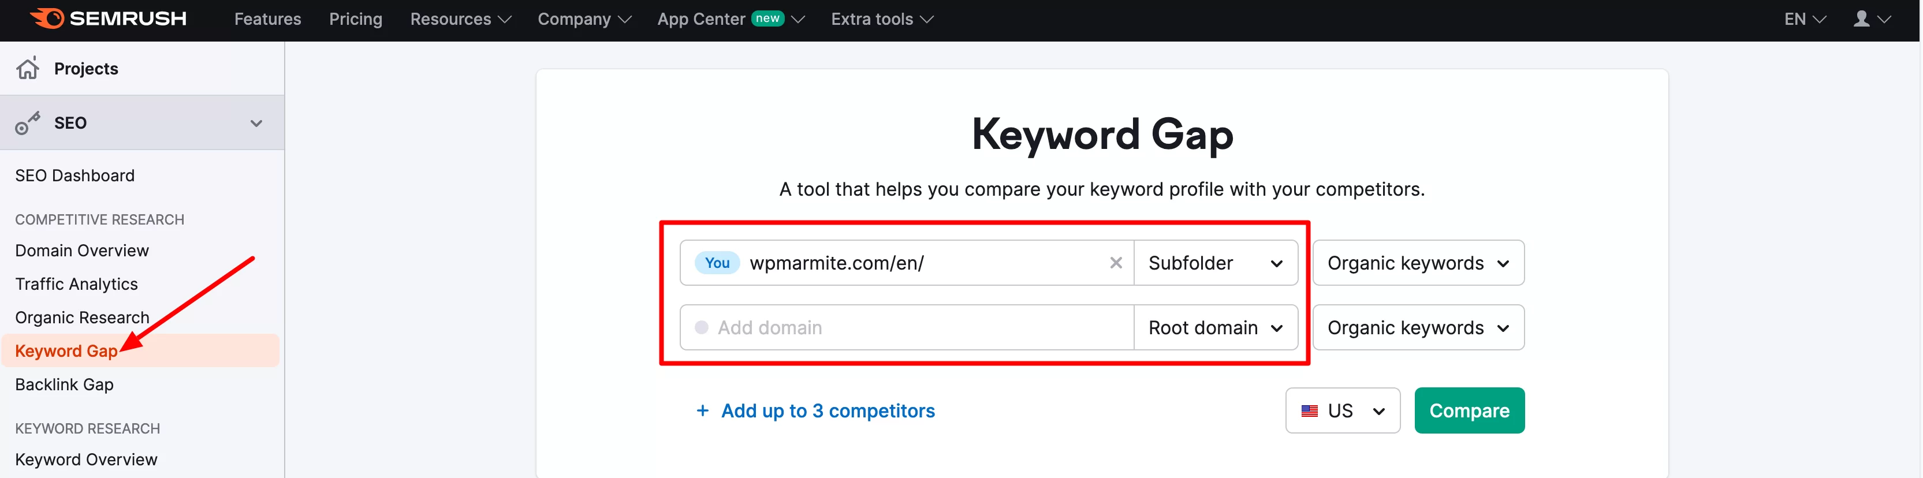Clear the wpmarmite.com/en/ domain field

click(x=1116, y=263)
